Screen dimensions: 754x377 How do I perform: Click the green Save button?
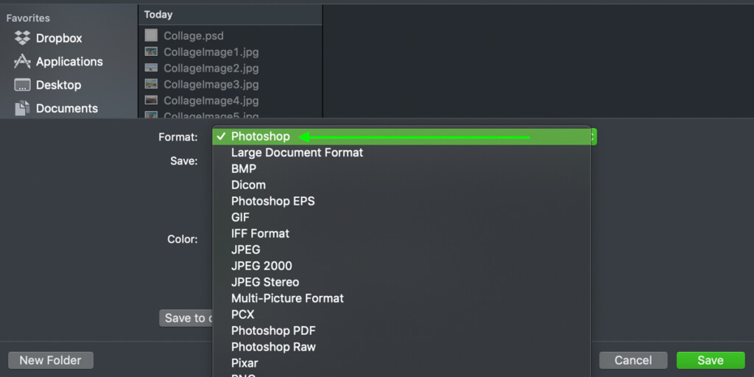click(x=711, y=360)
